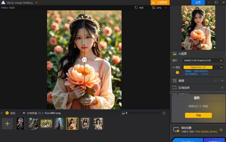Click the yellow question mark help icon
Viewport: 226px width, 142px height.
click(177, 73)
